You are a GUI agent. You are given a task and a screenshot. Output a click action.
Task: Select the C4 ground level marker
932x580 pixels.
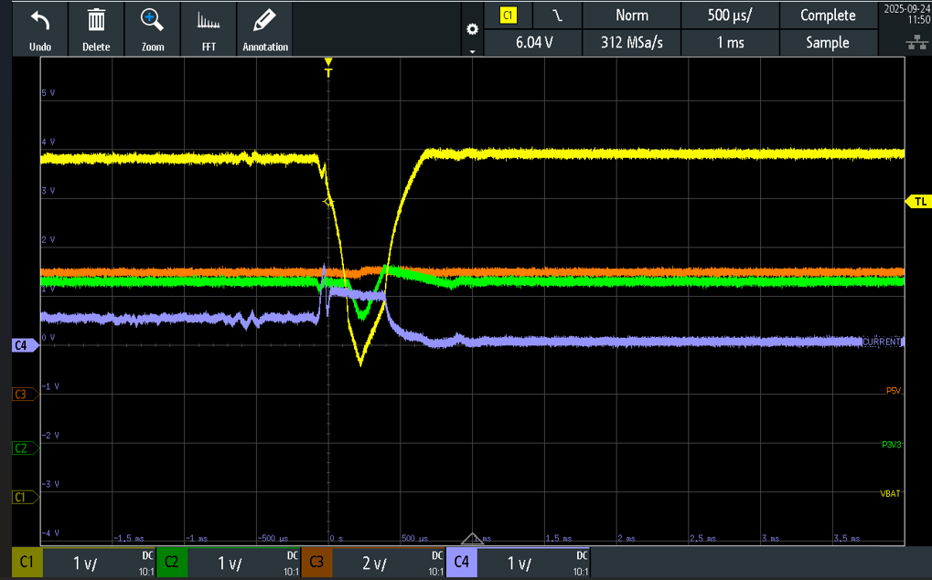click(25, 345)
